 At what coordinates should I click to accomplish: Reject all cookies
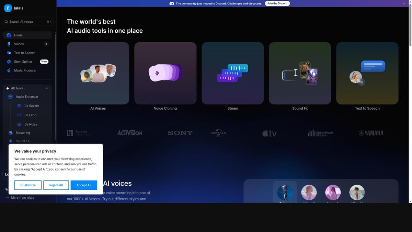(56, 185)
